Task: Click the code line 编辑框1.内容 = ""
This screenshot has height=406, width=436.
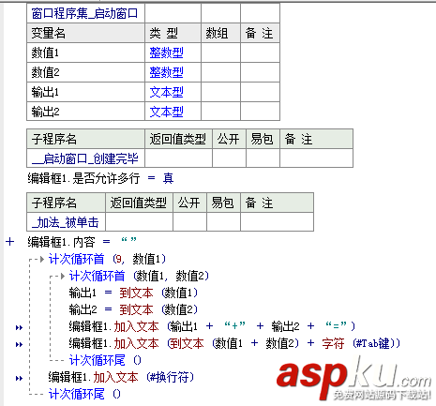Action: (x=83, y=242)
